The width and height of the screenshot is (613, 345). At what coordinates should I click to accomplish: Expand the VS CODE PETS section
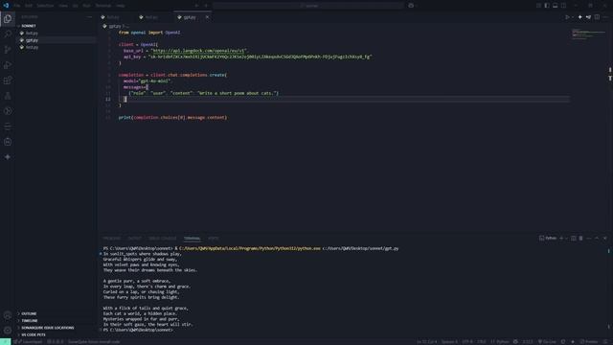[56, 334]
